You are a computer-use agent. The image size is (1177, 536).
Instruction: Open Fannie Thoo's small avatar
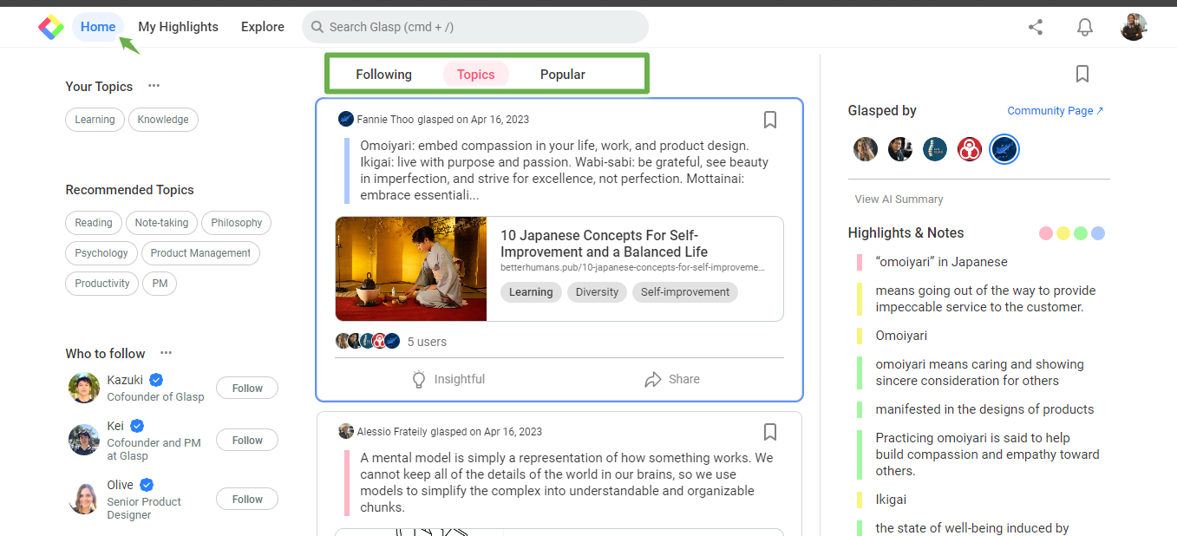coord(346,120)
